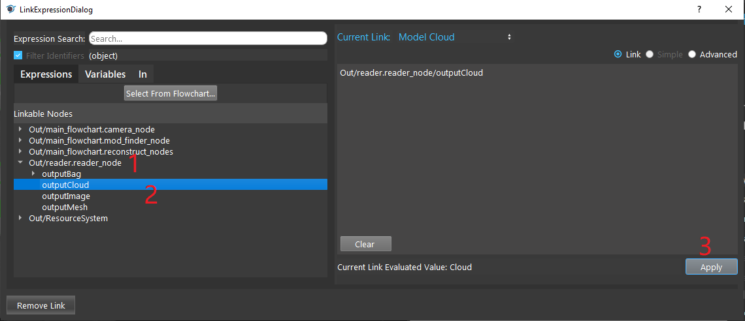Expand Out/main_flowchart.camera_node arrow

20,129
